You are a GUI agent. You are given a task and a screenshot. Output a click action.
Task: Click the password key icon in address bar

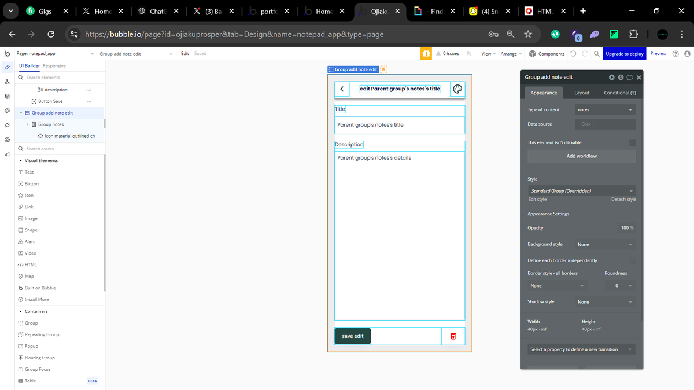coord(493,34)
